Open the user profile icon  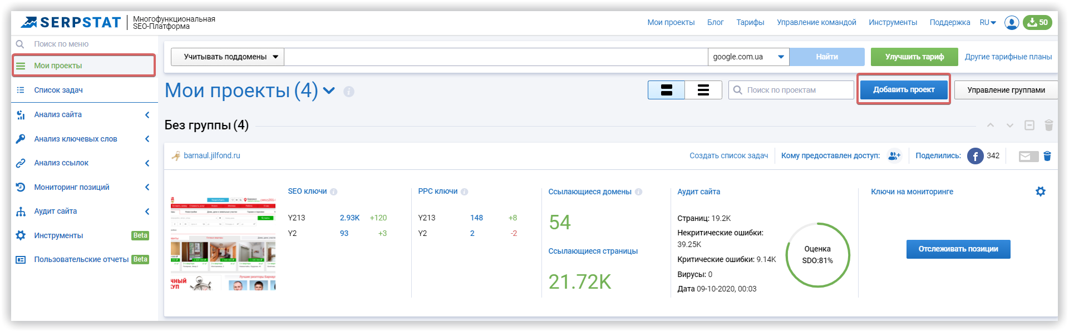tap(1012, 22)
